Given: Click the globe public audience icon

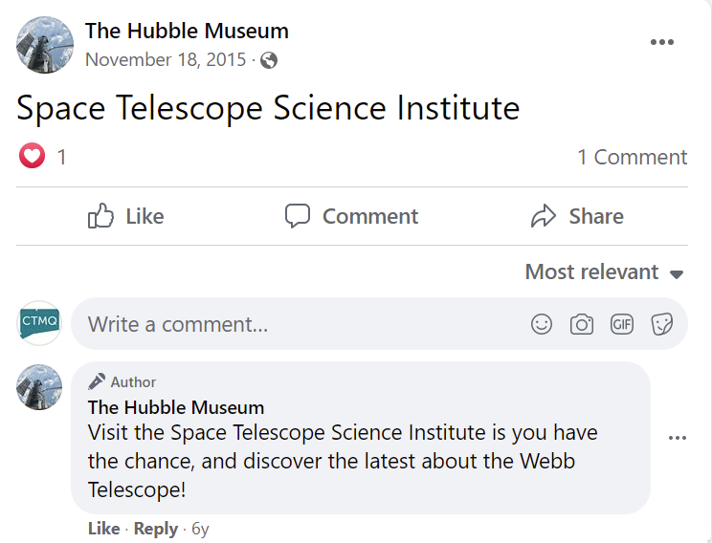Looking at the screenshot, I should [269, 60].
